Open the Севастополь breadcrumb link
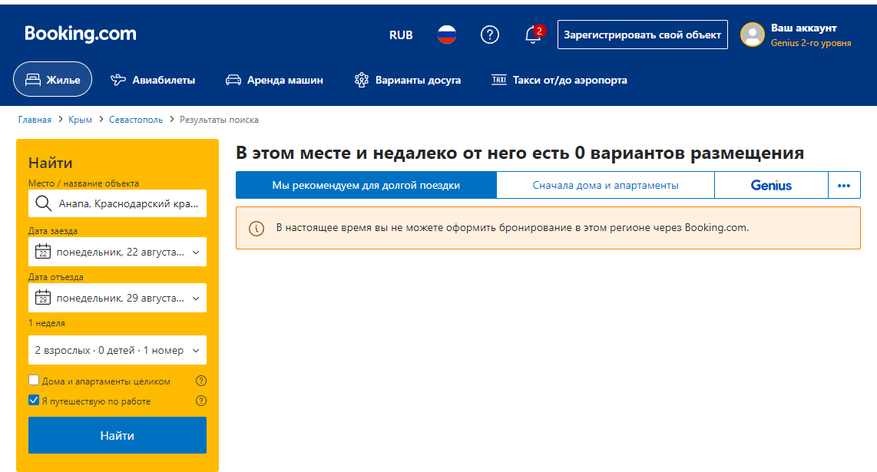 135,120
